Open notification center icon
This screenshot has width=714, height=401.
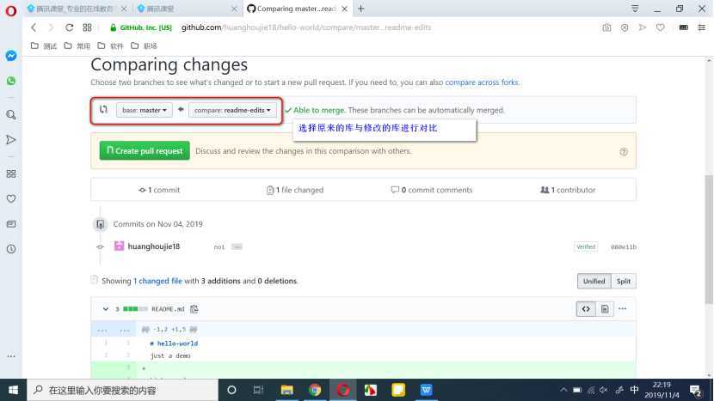tap(695, 390)
